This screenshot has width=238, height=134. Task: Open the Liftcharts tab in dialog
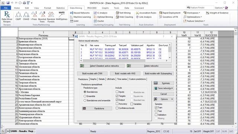pos(111,79)
